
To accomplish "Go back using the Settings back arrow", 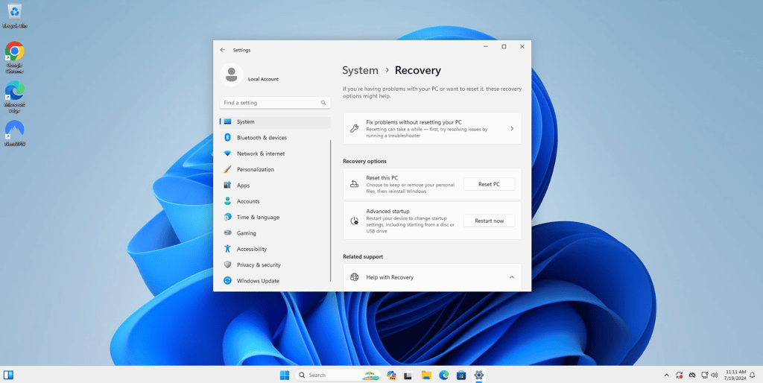I will pyautogui.click(x=222, y=50).
